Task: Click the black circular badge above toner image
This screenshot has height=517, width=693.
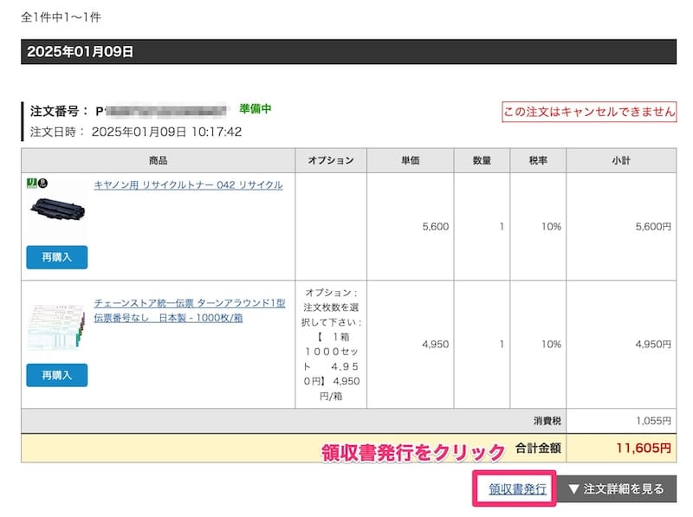Action: pyautogui.click(x=43, y=184)
